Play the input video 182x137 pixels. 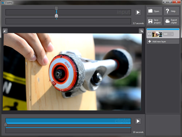[x=138, y=12]
